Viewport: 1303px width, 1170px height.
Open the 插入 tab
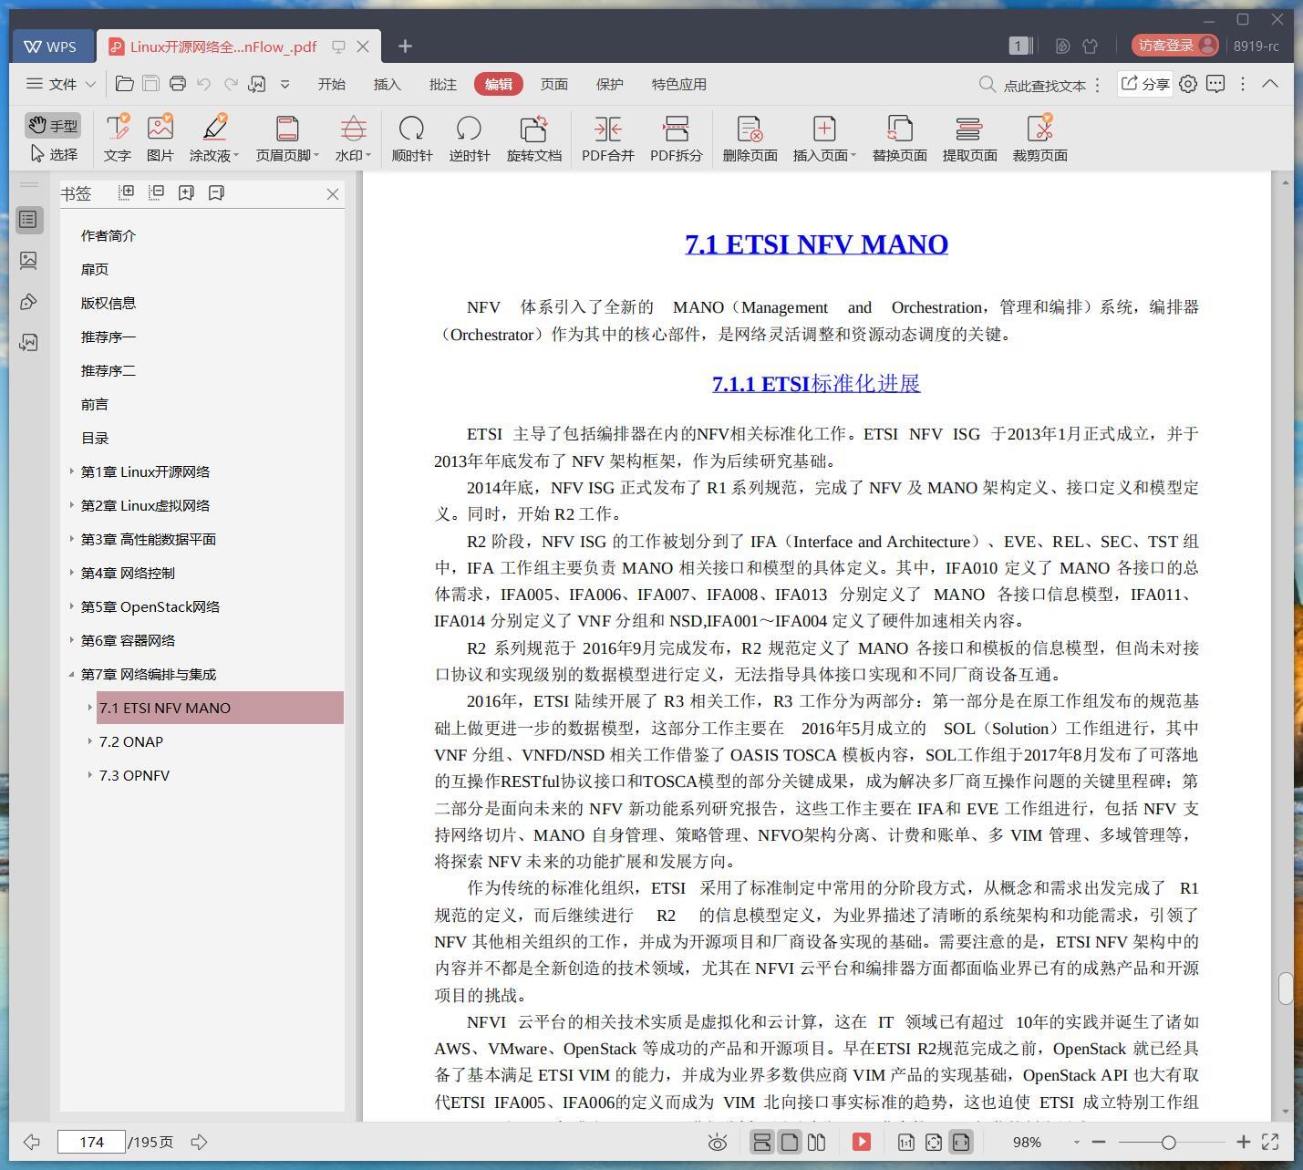click(387, 84)
